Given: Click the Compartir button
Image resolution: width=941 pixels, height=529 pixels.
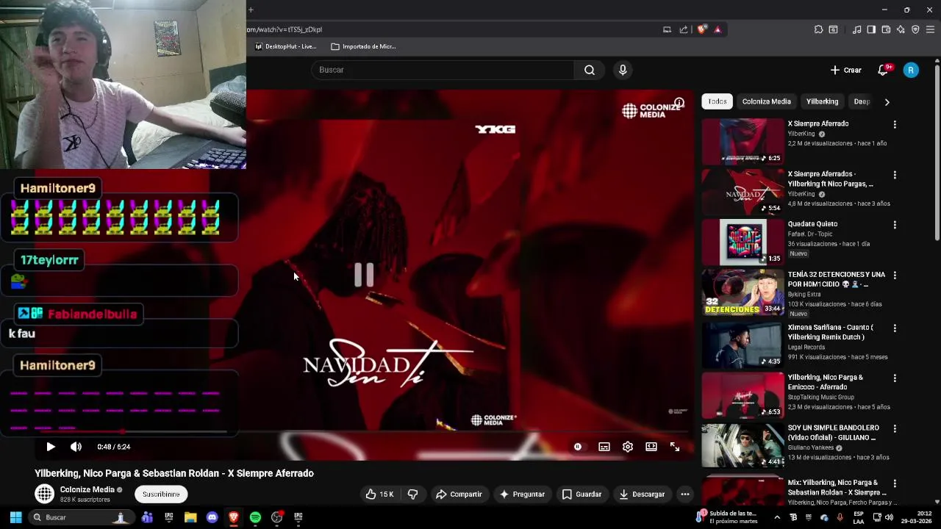Looking at the screenshot, I should [x=459, y=494].
